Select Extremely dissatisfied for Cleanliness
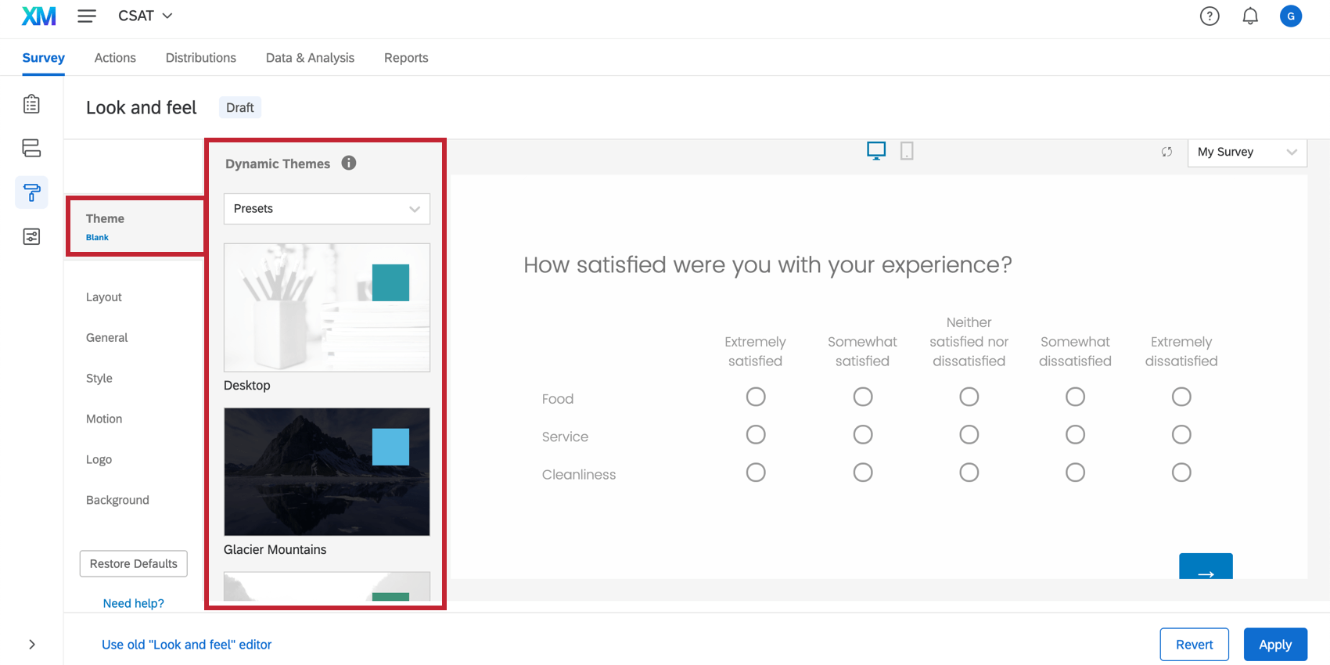The image size is (1330, 665). [1181, 473]
